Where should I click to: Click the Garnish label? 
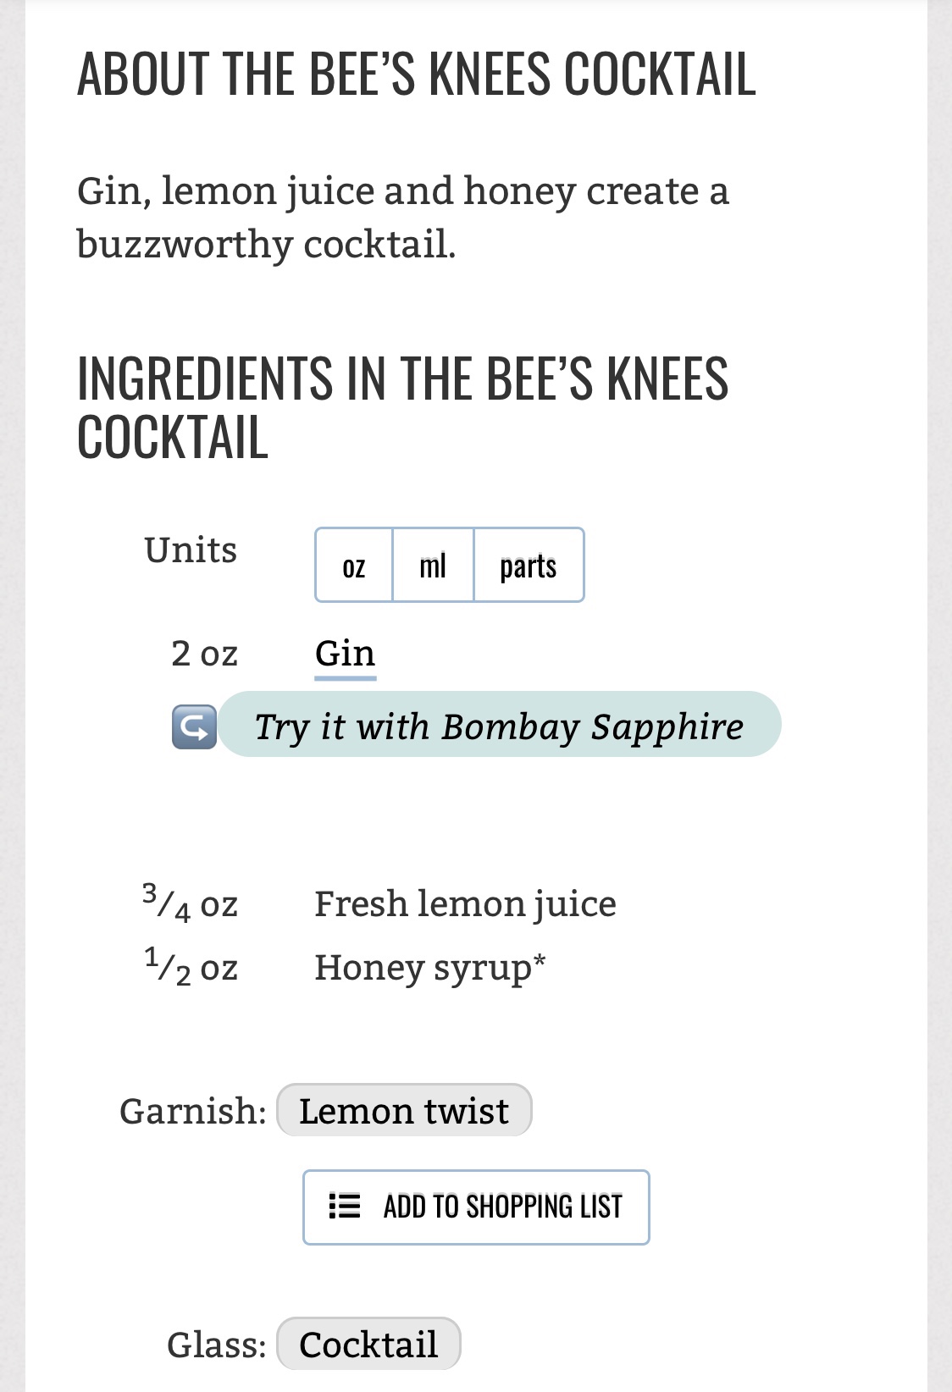click(x=193, y=1111)
